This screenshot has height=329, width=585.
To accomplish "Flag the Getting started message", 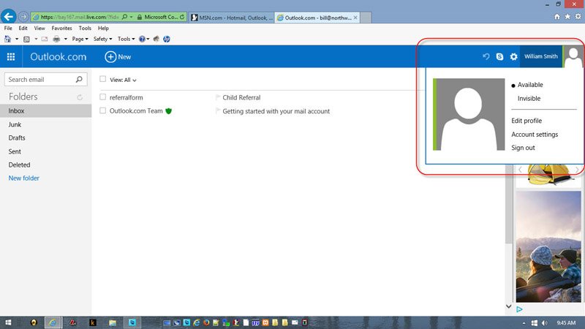I will point(218,111).
